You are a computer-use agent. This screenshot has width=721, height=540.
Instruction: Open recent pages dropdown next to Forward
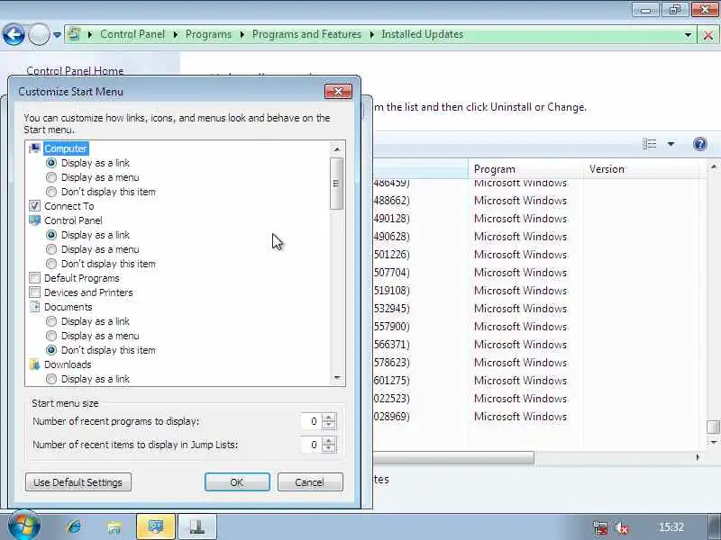coord(57,34)
